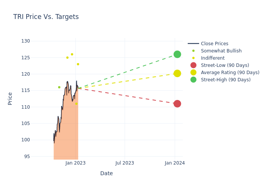Click the yellow Indifferent dot at 125

coord(67,58)
